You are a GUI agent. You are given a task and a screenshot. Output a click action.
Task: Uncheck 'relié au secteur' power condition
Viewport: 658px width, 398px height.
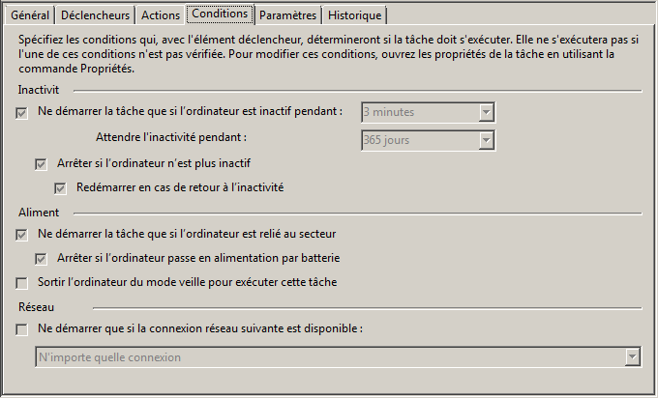(x=22, y=234)
